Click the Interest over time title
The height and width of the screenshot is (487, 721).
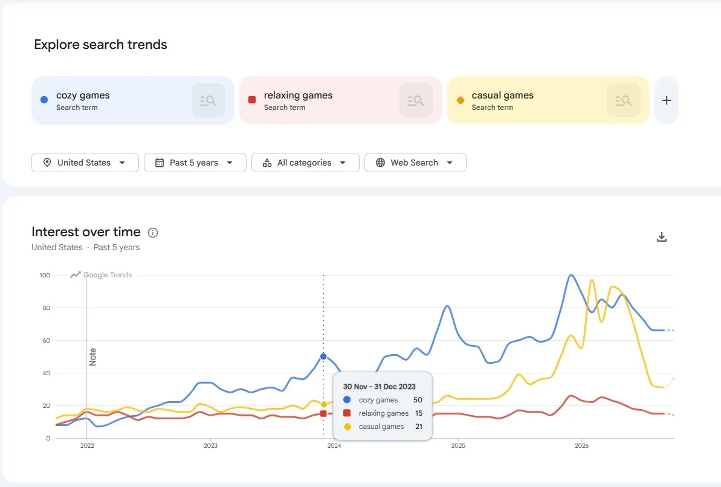pos(86,232)
